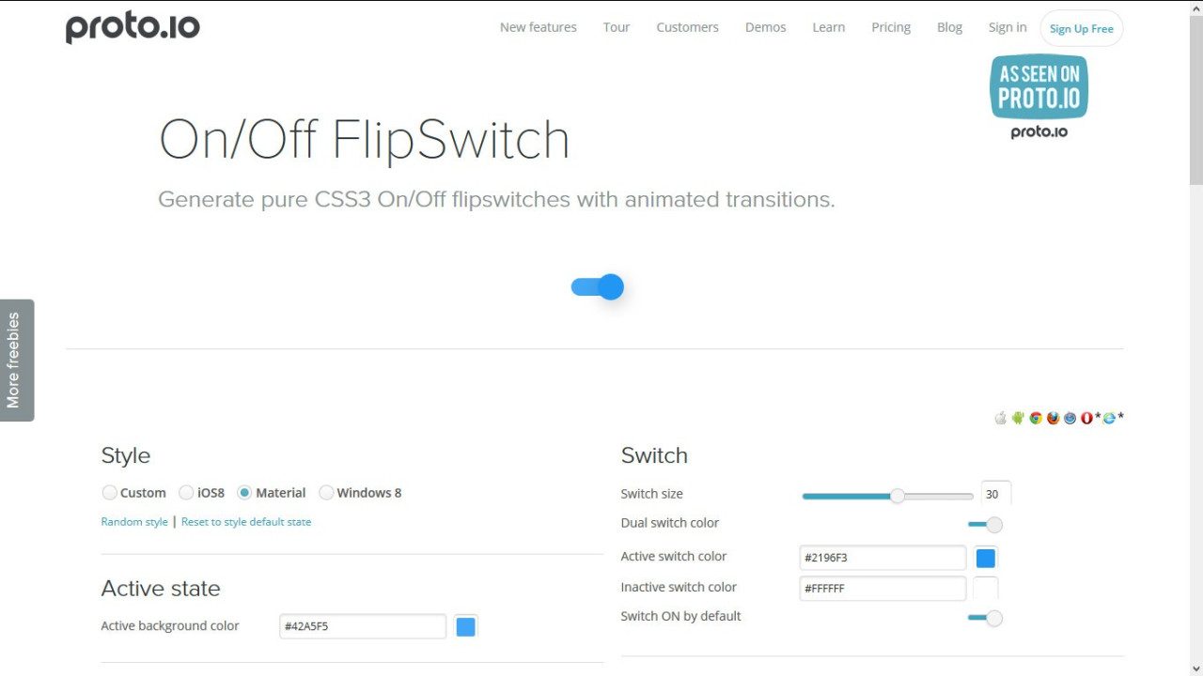Click the Firefox browser icon
The height and width of the screenshot is (676, 1203).
[1054, 418]
